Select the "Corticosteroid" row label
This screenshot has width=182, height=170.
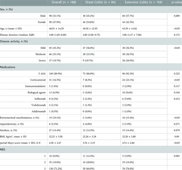coord(38,80)
